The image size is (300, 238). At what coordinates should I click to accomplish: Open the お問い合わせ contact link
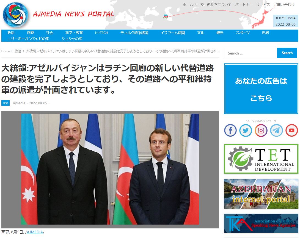point(284,5)
